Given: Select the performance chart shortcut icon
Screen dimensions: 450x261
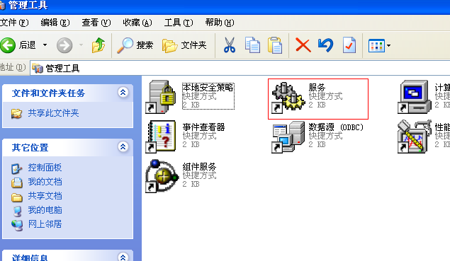Looking at the screenshot, I should pos(415,137).
